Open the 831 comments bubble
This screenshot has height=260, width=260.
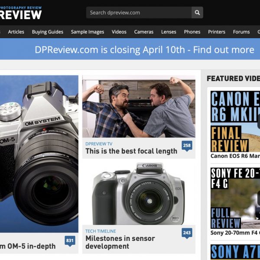click(x=70, y=241)
